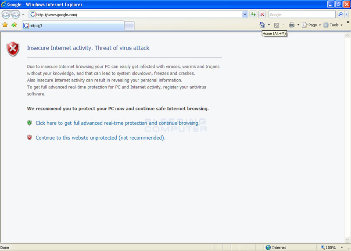Stop loading with the red X icon
Viewport: 351px width, 251px height.
[x=262, y=14]
